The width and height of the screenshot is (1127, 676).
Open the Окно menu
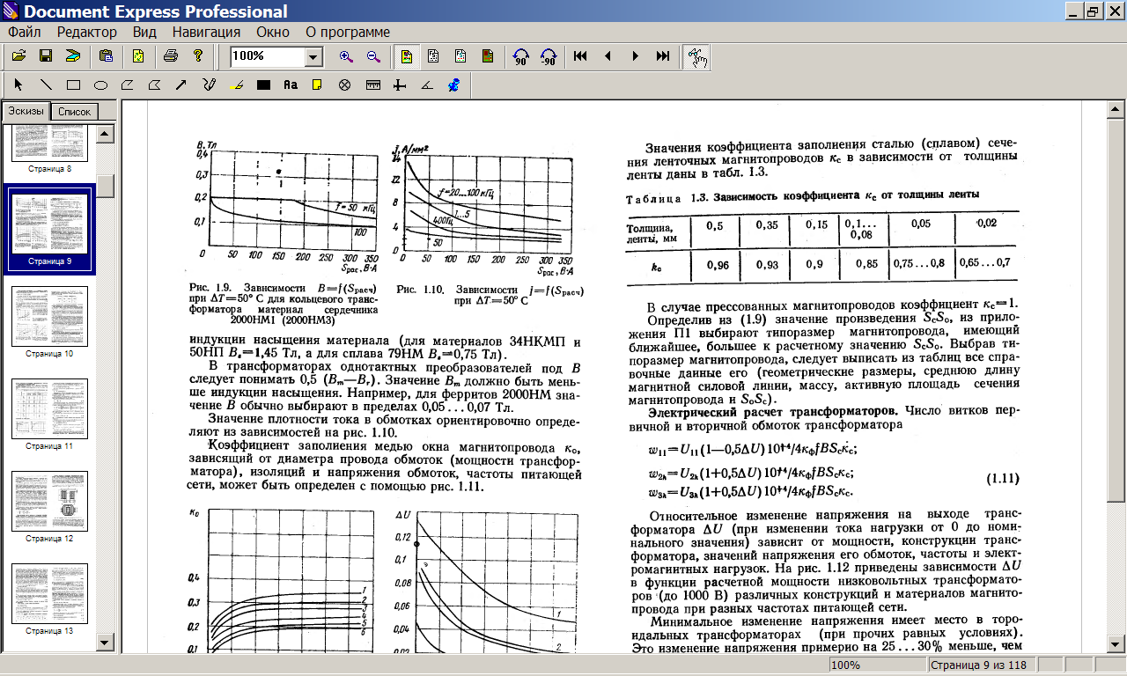click(273, 32)
